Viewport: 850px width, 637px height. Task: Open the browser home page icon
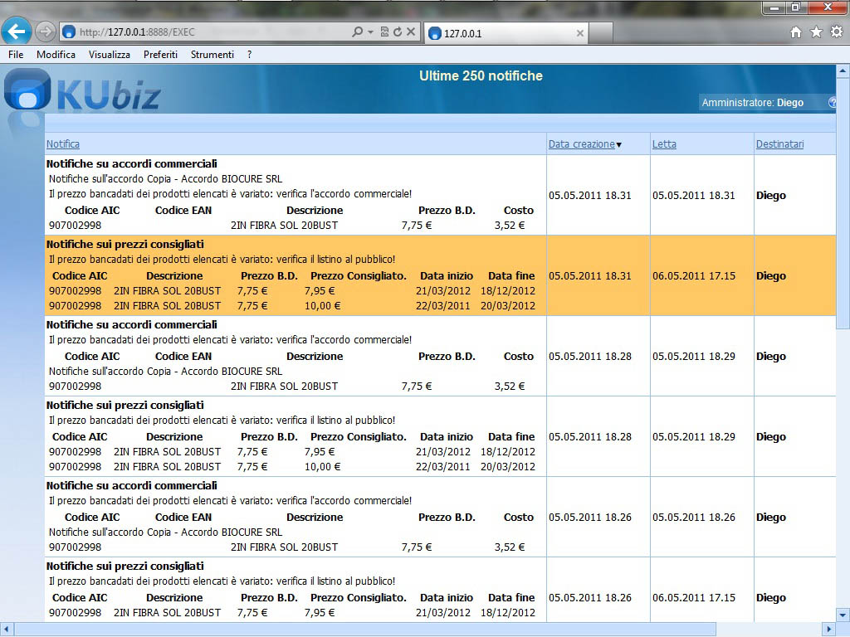point(796,32)
